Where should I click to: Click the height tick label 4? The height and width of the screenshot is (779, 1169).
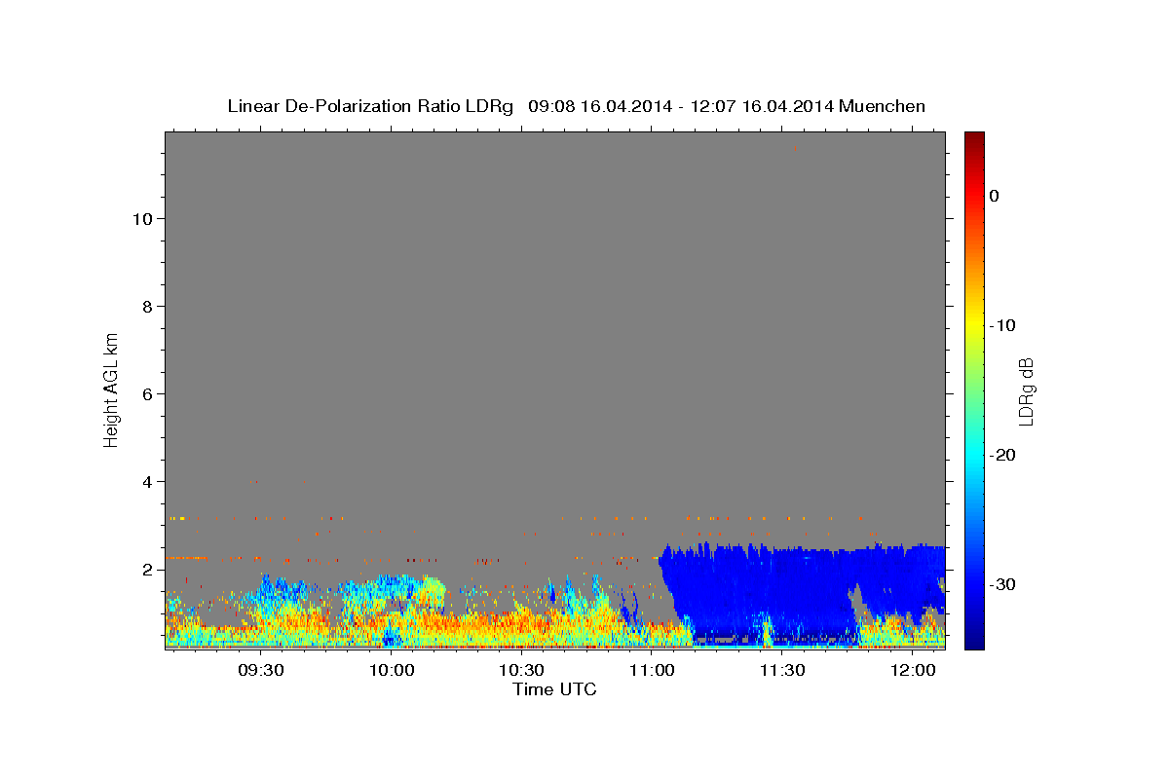pos(146,482)
